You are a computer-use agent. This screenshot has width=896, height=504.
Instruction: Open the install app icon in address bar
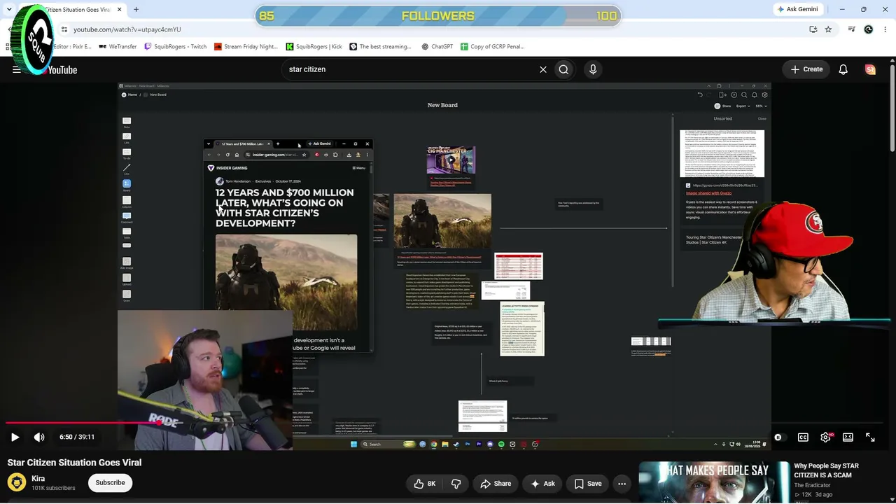point(813,29)
